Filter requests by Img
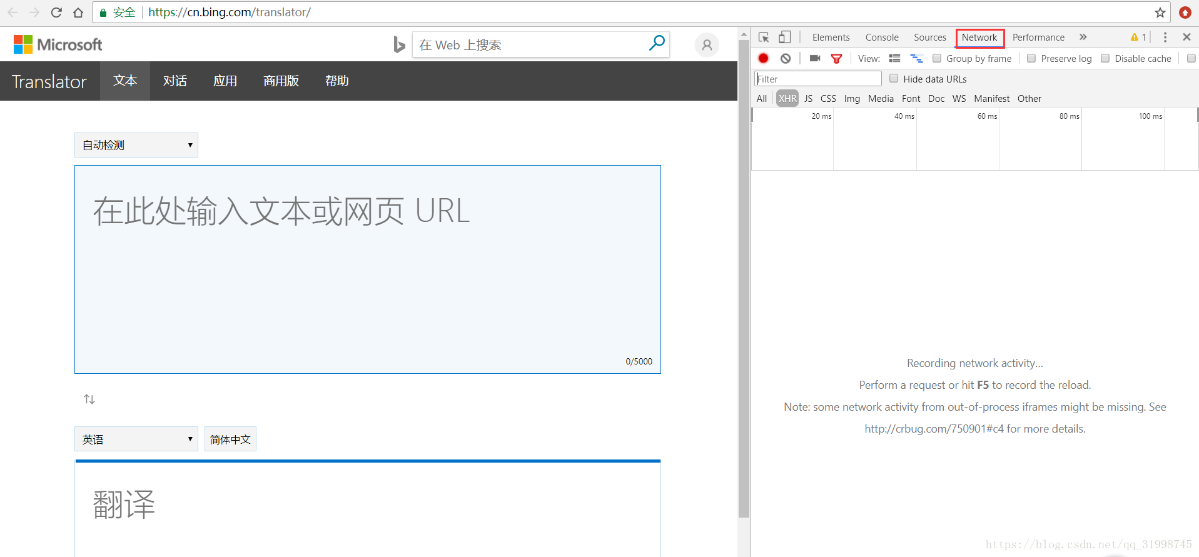Image resolution: width=1199 pixels, height=557 pixels. click(852, 99)
